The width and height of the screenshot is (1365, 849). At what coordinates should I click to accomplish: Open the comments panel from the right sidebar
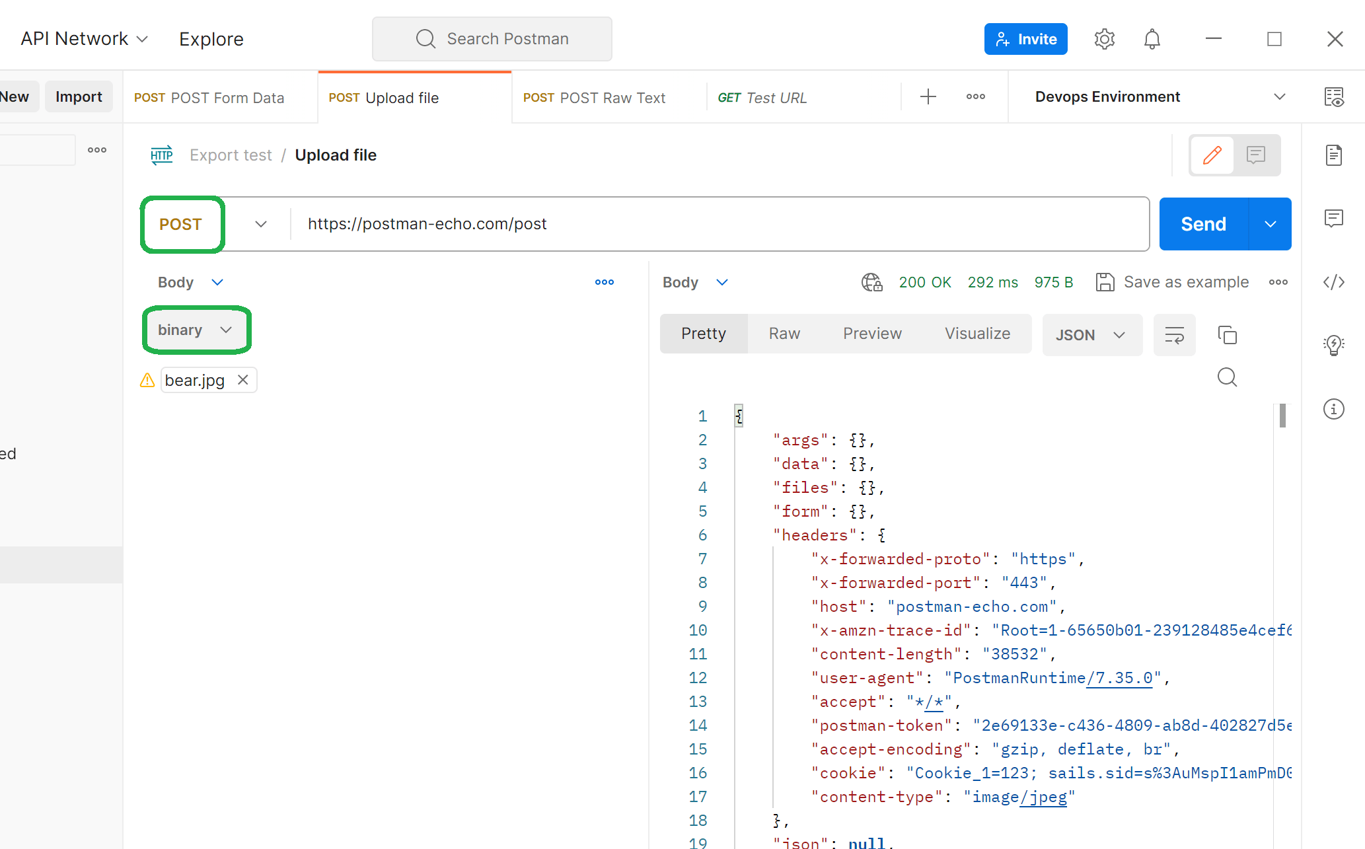point(1333,218)
